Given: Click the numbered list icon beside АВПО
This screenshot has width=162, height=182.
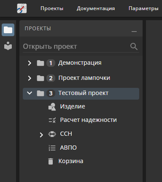Looking at the screenshot, I should tap(52, 148).
